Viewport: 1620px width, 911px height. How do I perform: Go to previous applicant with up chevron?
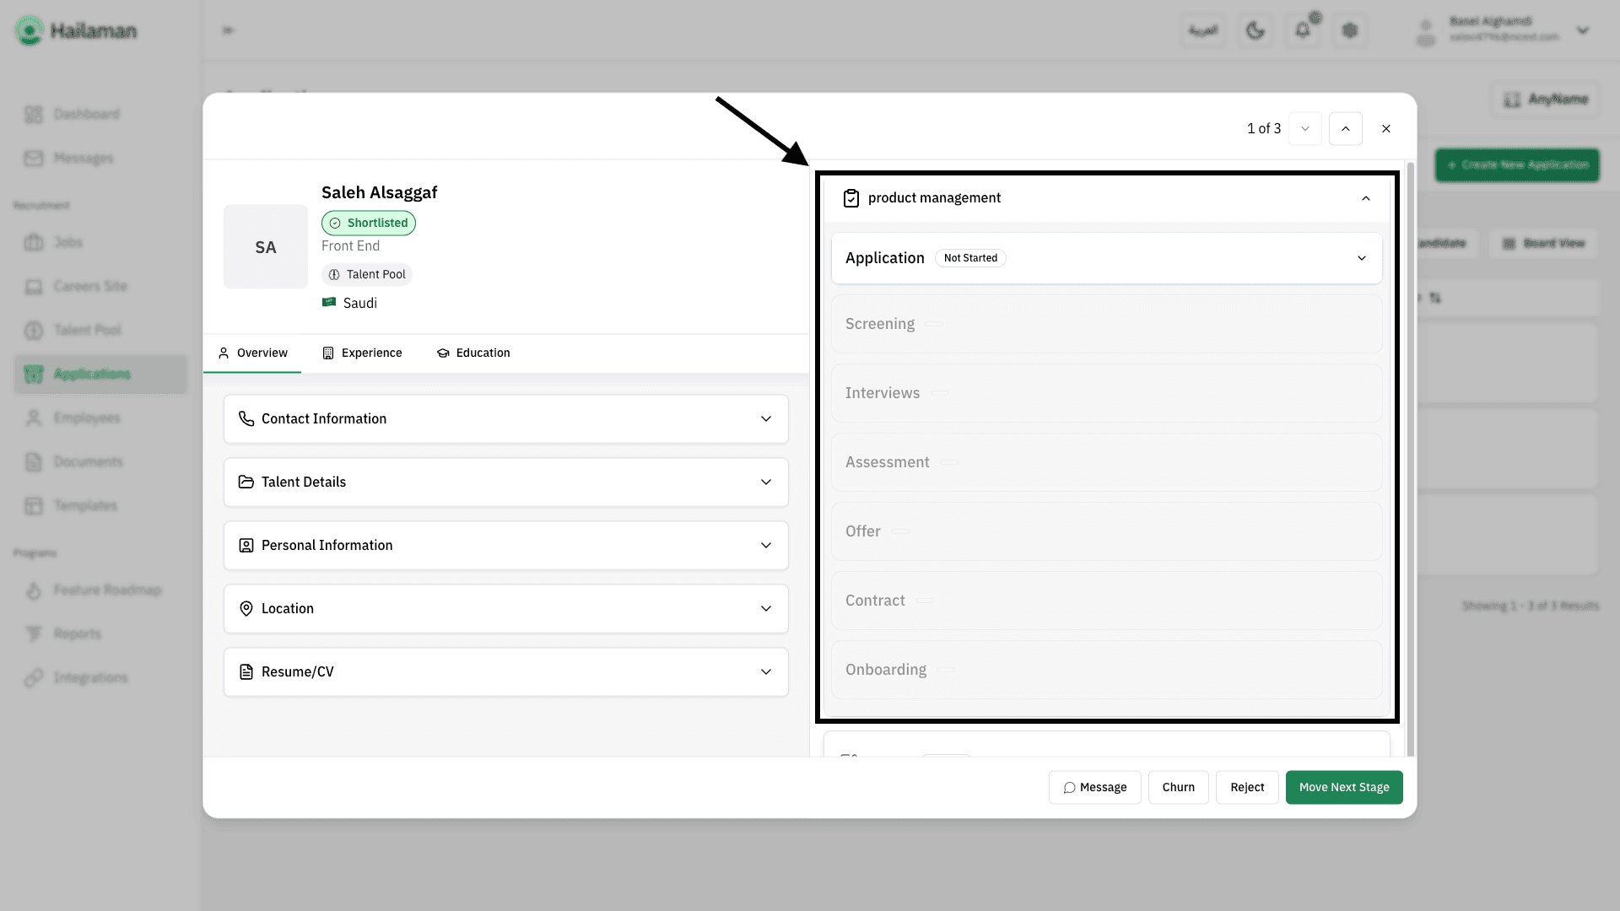click(1346, 129)
